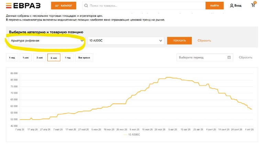This screenshot has width=275, height=152.
Task: Select the Все время period tab
Action: pos(84,58)
